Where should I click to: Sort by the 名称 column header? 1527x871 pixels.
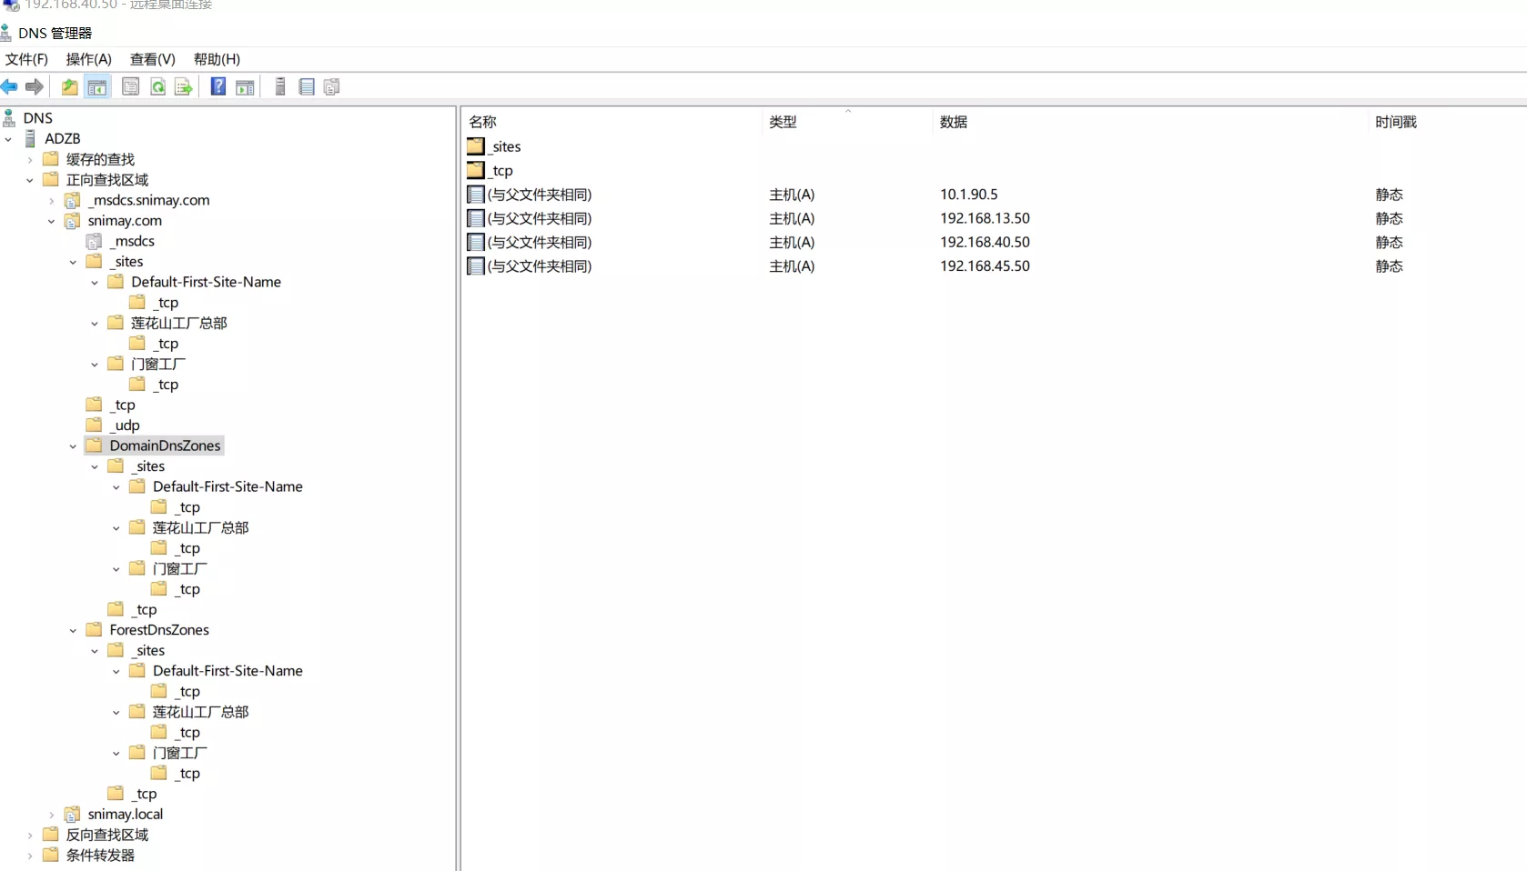click(x=482, y=122)
